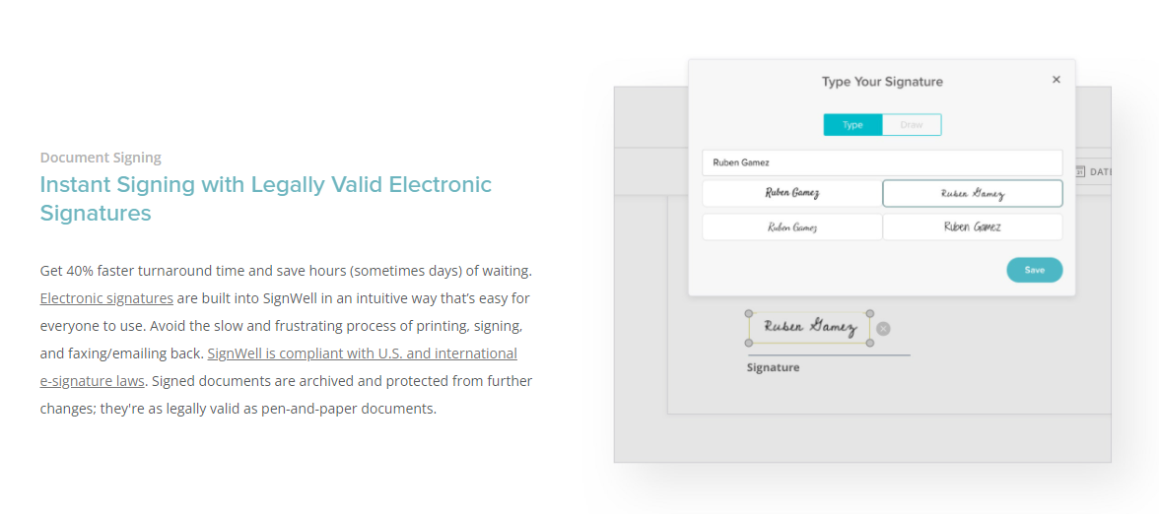The image size is (1159, 514).
Task: Switch to the Draw signature mode
Action: 912,125
